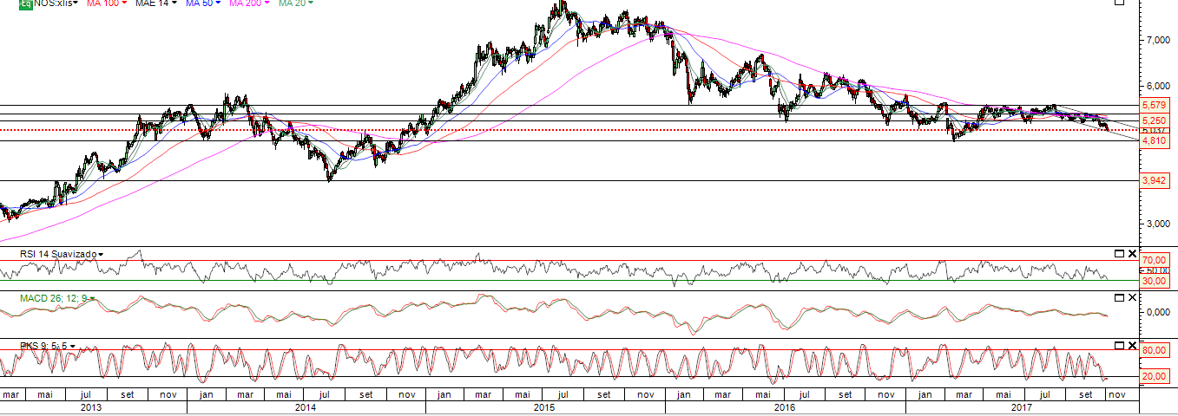Close the MACD indicator panel
The width and height of the screenshot is (1178, 416).
[x=1131, y=297]
